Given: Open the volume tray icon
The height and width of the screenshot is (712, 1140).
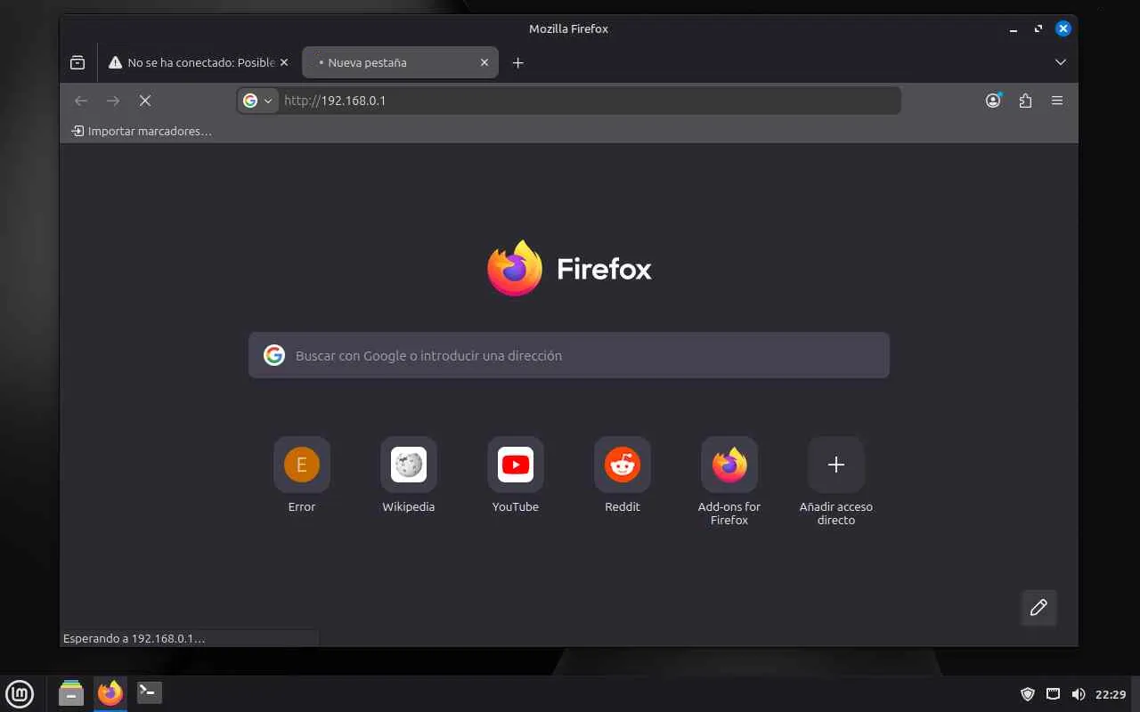Looking at the screenshot, I should click(x=1078, y=694).
